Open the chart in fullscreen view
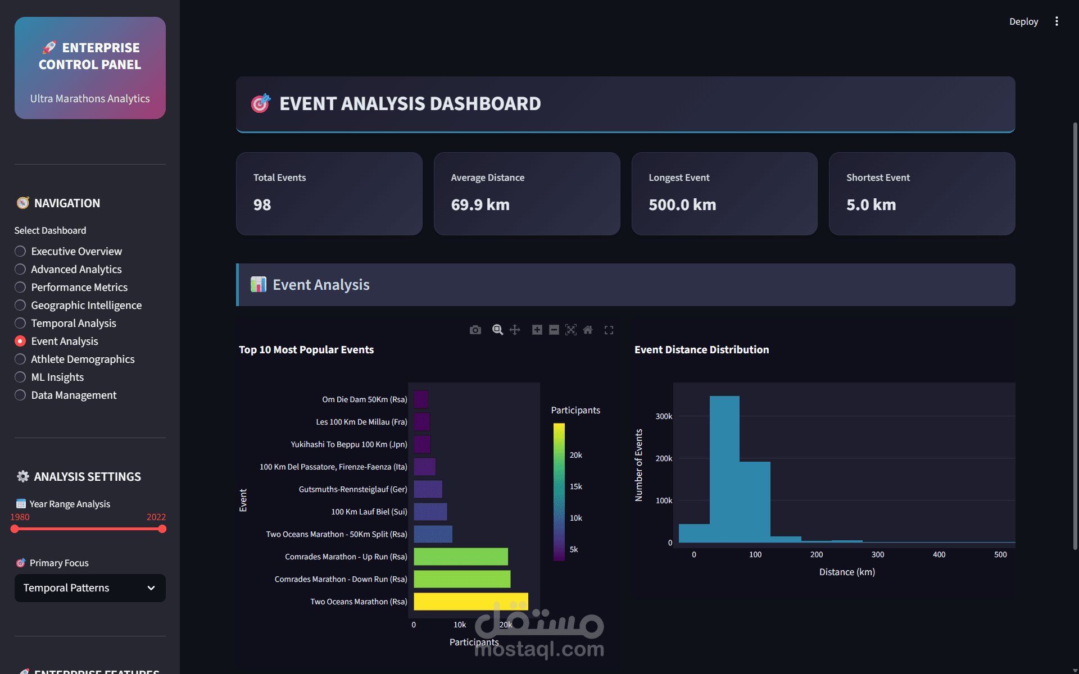Viewport: 1079px width, 674px height. 609,330
